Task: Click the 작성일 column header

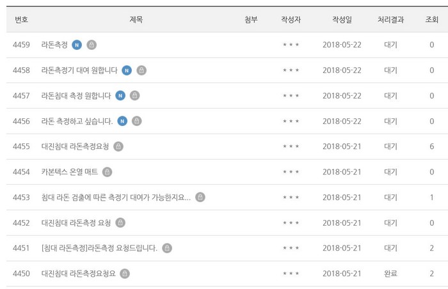Action: click(342, 19)
